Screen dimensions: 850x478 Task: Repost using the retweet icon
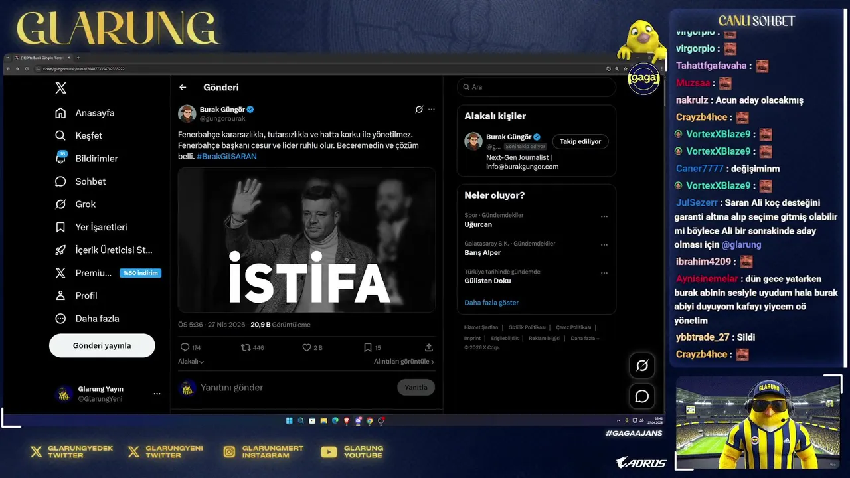tap(246, 347)
